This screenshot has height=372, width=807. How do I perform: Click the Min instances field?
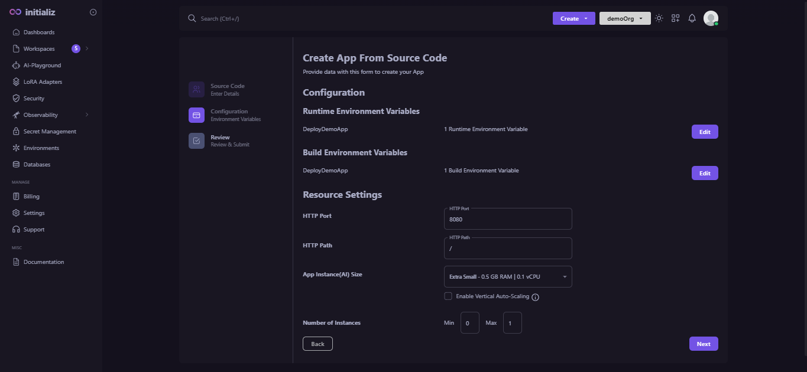470,323
